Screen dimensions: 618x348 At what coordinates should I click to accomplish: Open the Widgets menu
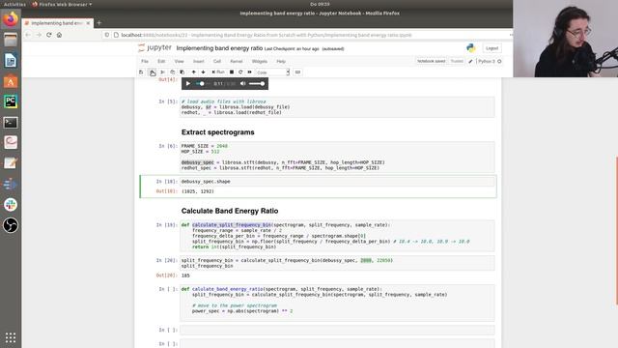tap(260, 62)
